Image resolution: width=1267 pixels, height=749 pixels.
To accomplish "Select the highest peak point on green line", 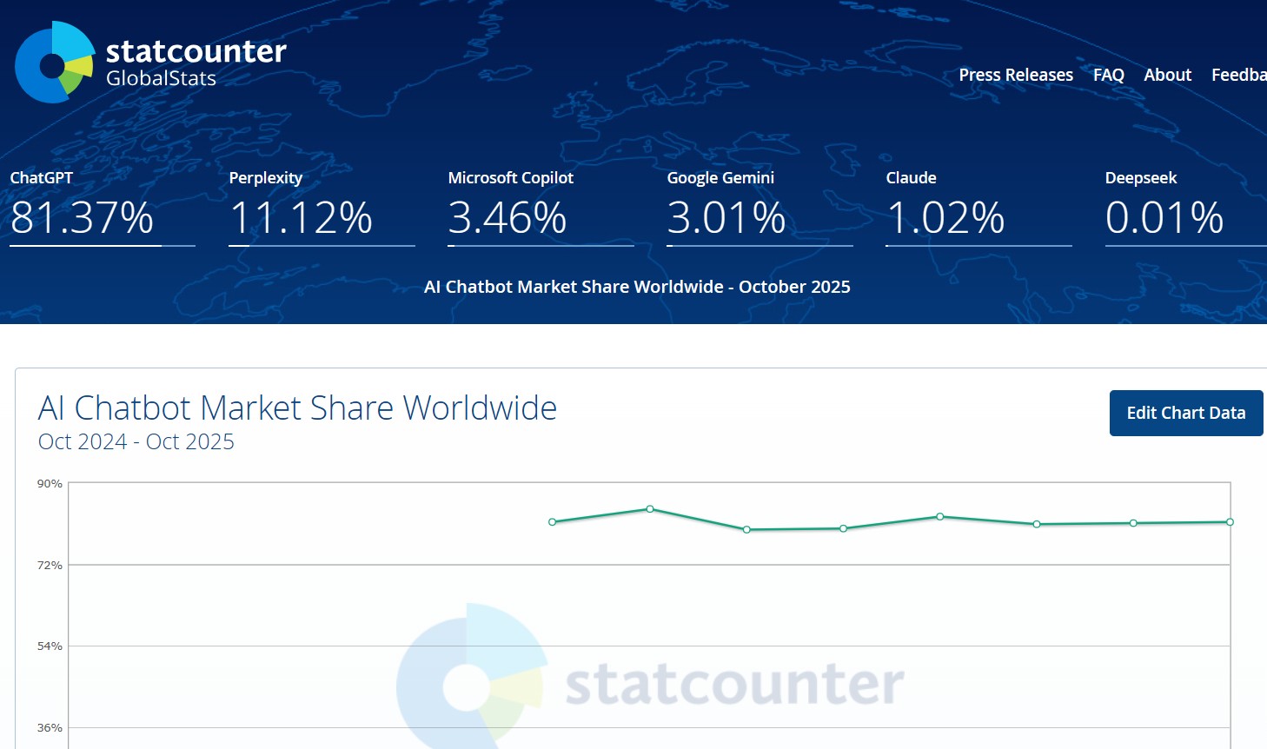I will (x=650, y=509).
